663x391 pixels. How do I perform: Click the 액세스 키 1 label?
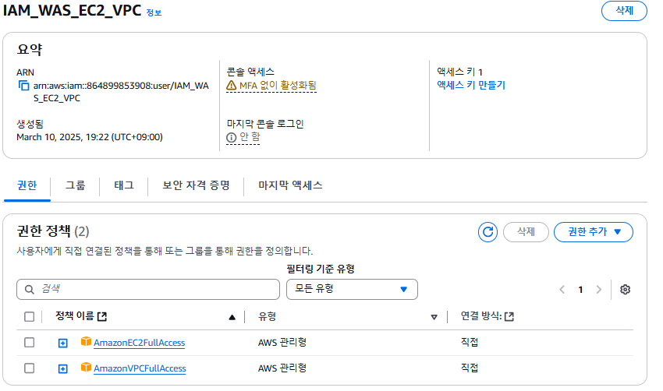(459, 72)
